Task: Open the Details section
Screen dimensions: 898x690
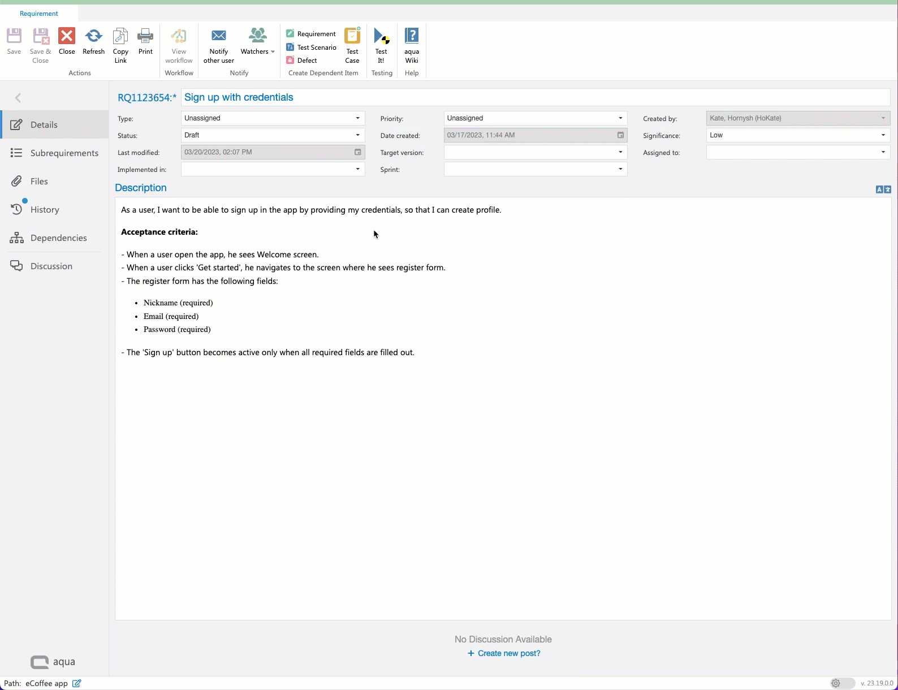Action: pos(55,124)
